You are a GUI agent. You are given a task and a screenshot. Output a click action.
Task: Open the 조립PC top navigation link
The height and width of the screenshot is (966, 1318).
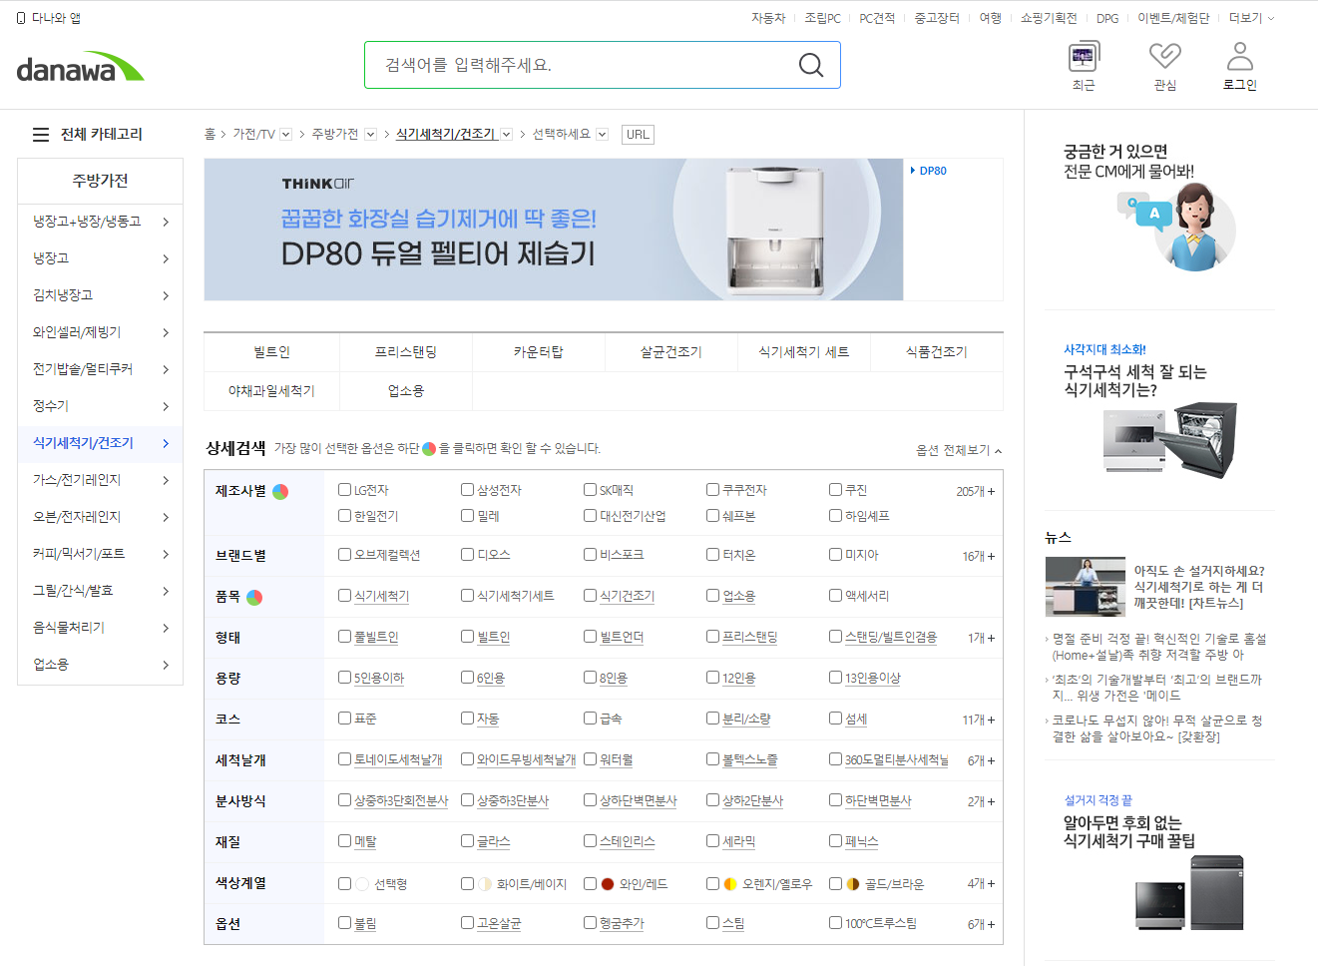click(x=822, y=18)
